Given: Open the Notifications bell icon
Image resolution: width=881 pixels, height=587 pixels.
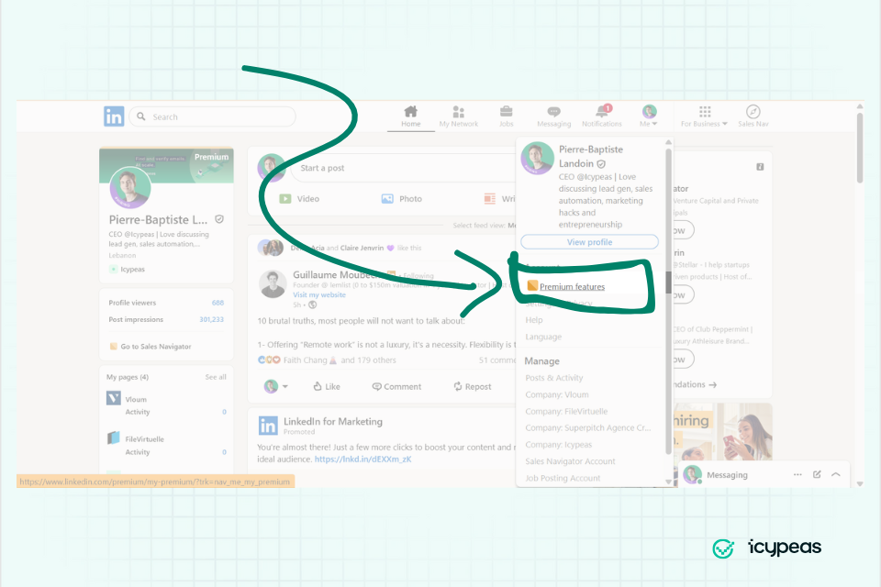Looking at the screenshot, I should tap(602, 111).
